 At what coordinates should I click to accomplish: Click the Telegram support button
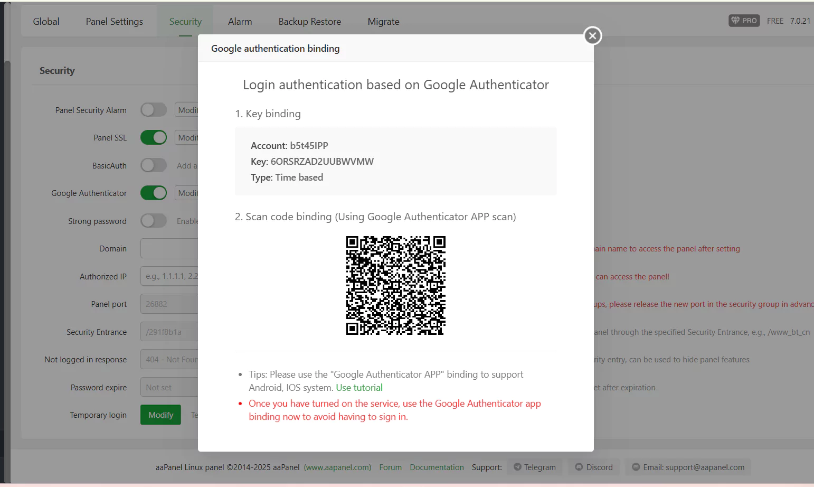pos(535,467)
